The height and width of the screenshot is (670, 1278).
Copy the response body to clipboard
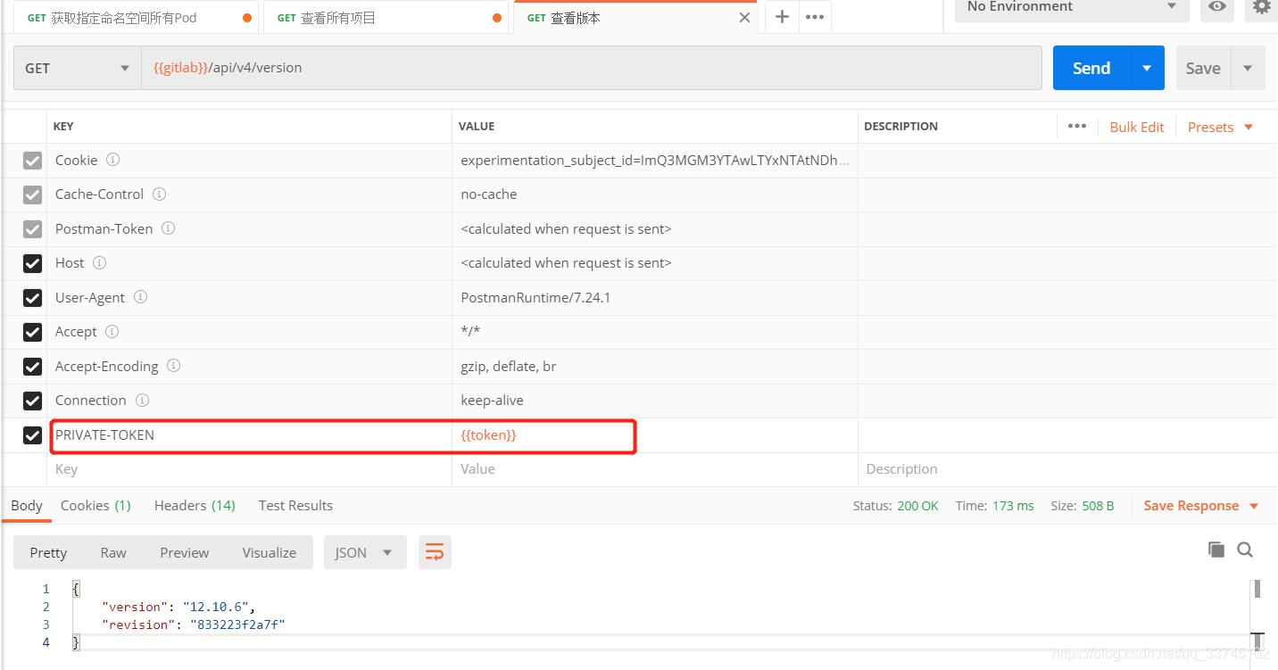pos(1216,550)
